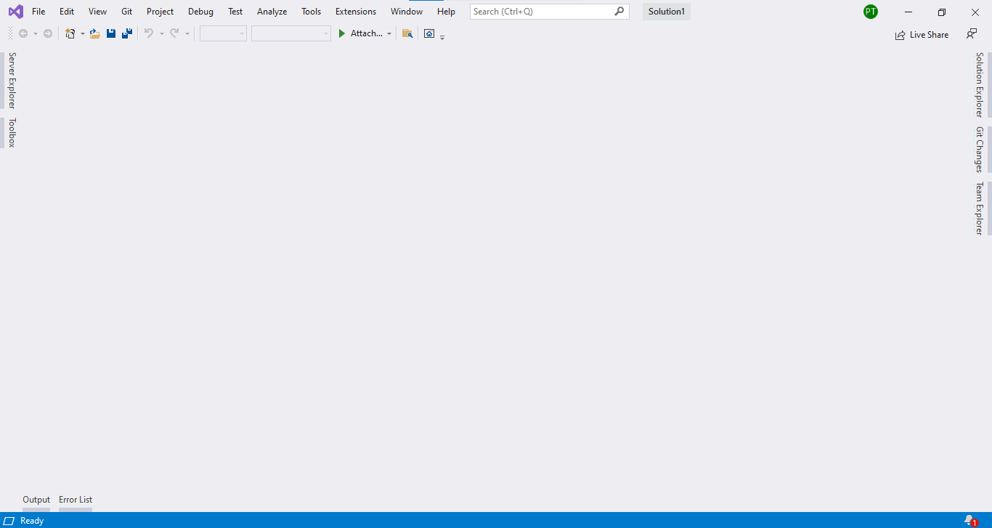Open the Git menu
Image resolution: width=992 pixels, height=528 pixels.
pos(126,11)
